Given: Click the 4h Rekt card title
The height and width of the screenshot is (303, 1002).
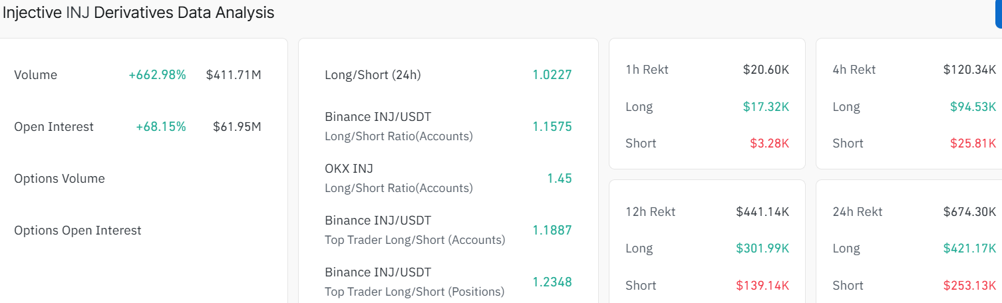Looking at the screenshot, I should point(854,70).
